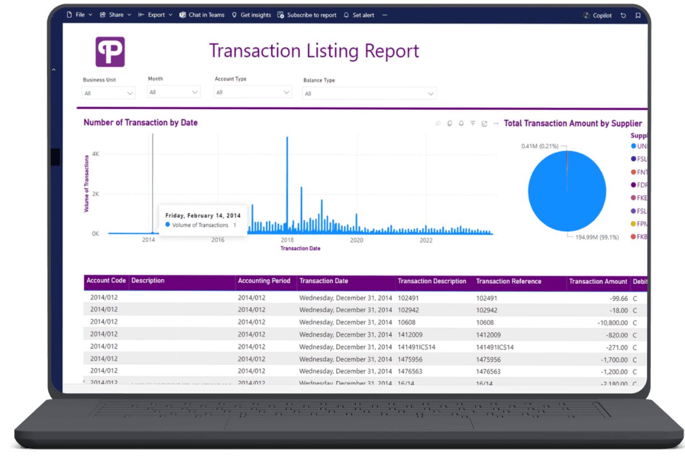The image size is (685, 459).
Task: Open focus mode on the chart
Action: 484,123
